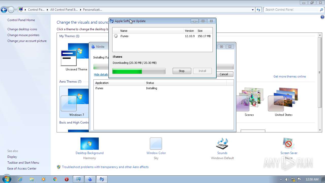The image size is (325, 183).
Task: Open Google Chrome from the taskbar
Action: (55, 179)
